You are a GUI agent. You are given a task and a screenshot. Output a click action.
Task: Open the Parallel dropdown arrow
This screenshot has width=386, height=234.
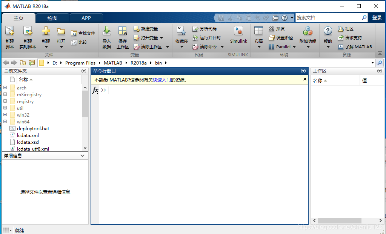click(x=294, y=47)
